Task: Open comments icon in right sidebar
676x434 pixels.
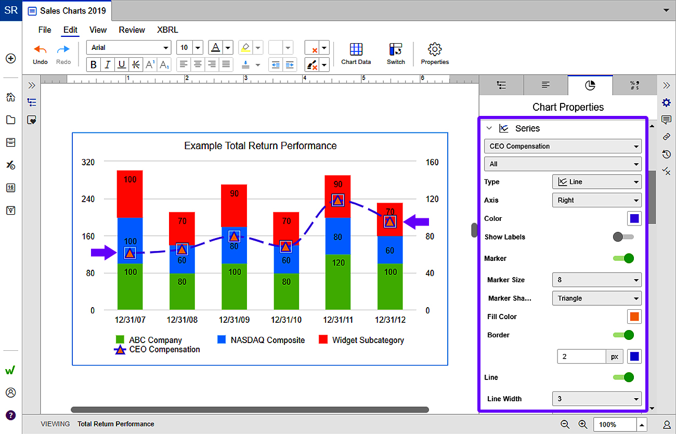Action: tap(666, 120)
